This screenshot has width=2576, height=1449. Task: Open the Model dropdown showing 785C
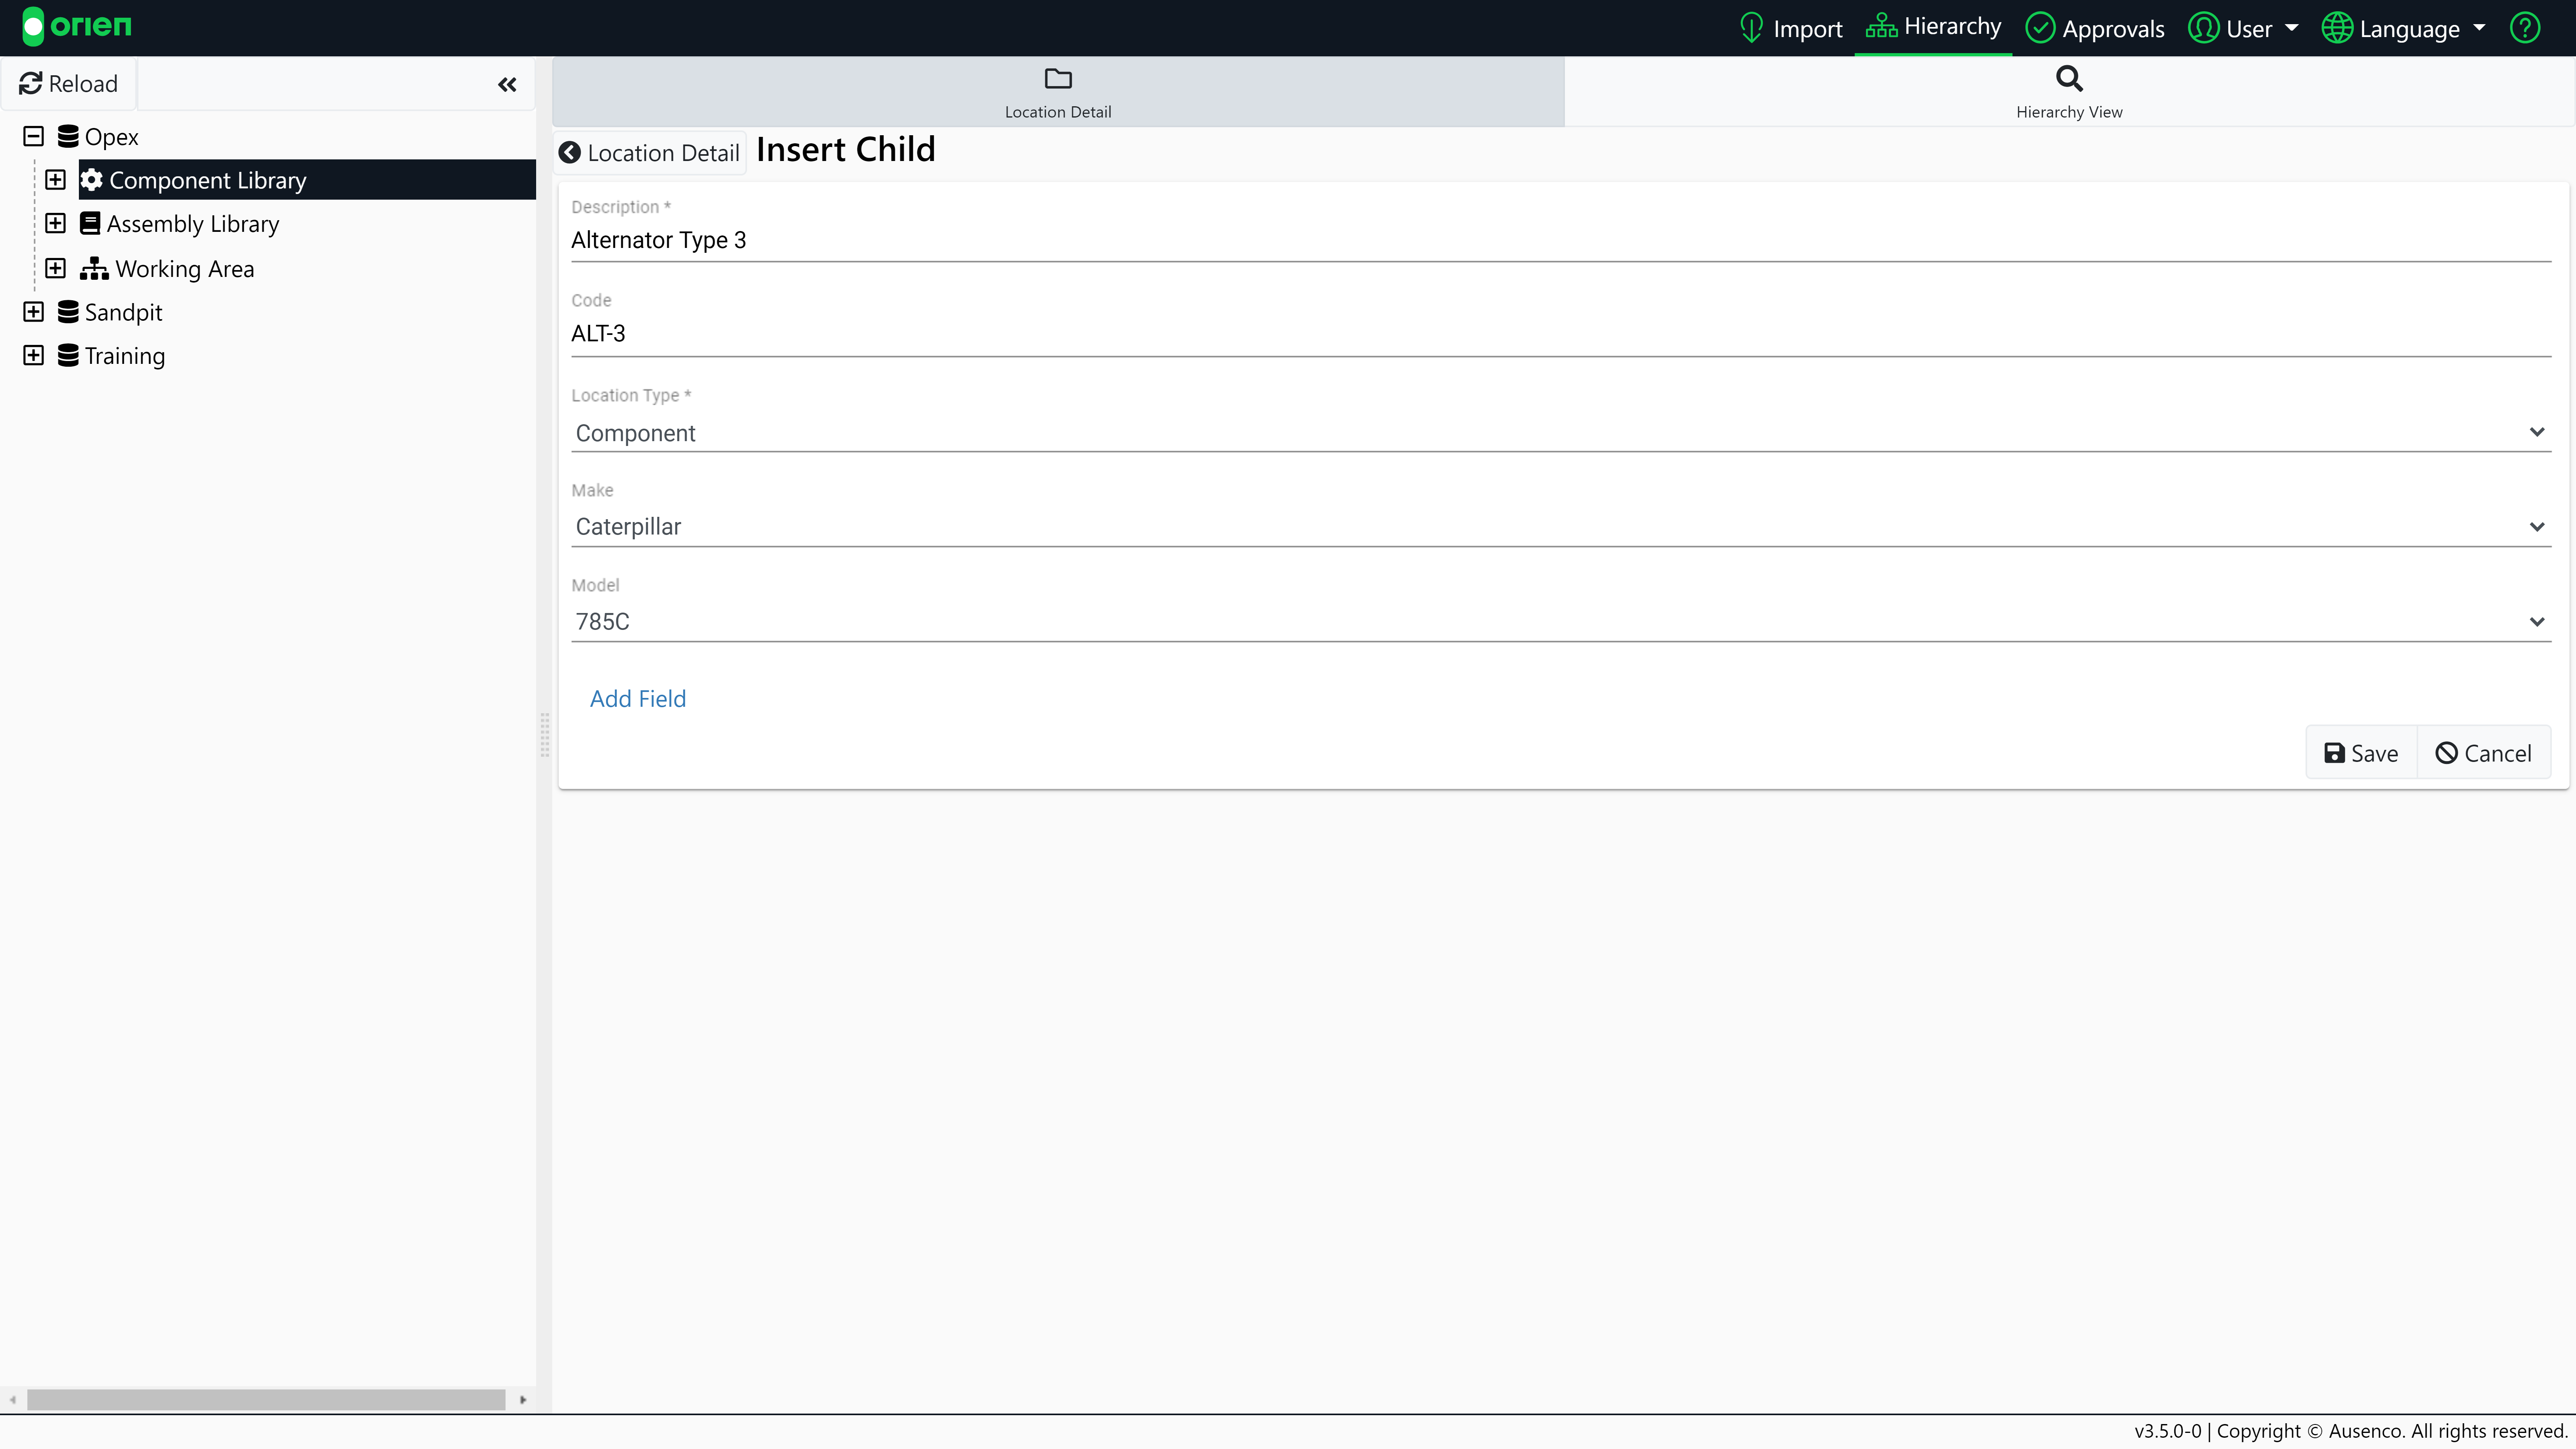pyautogui.click(x=1560, y=622)
